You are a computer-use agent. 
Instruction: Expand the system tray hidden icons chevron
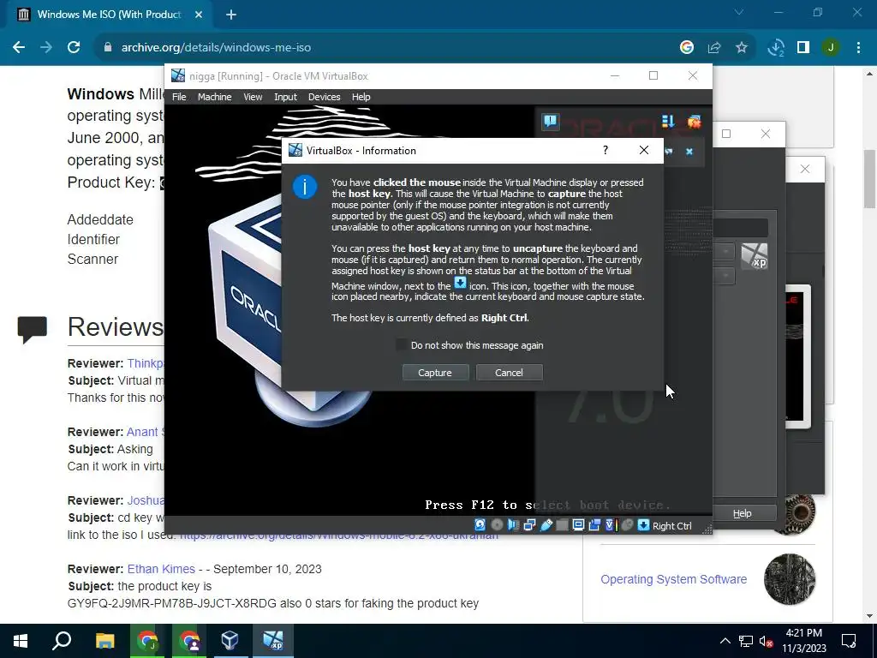[x=725, y=641]
